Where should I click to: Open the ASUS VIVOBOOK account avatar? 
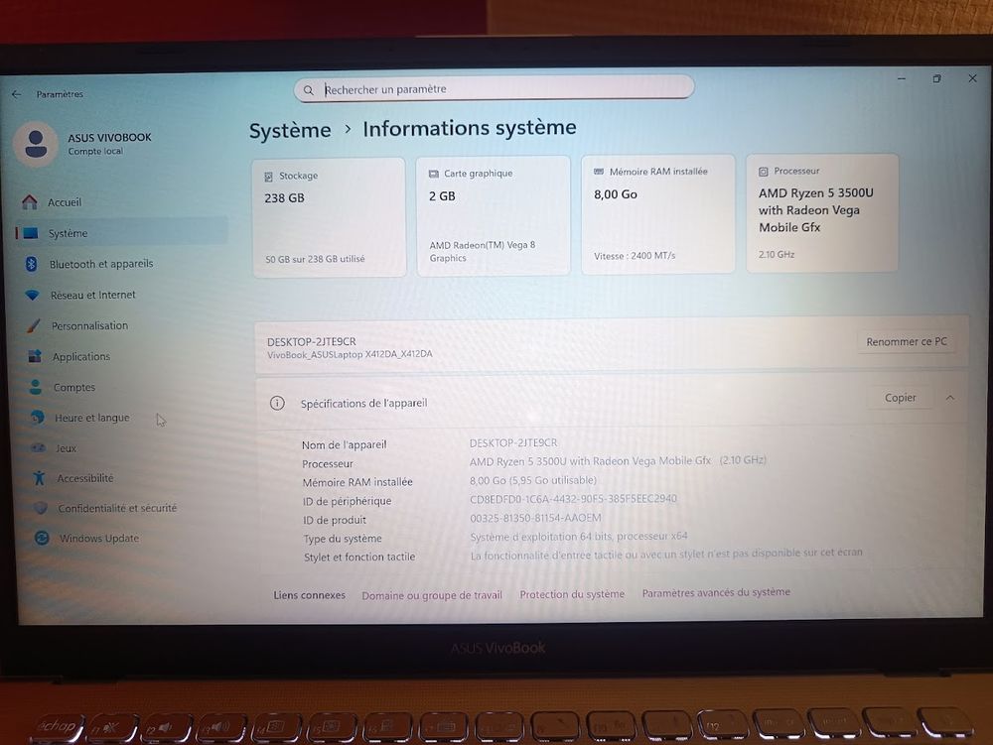(x=36, y=144)
